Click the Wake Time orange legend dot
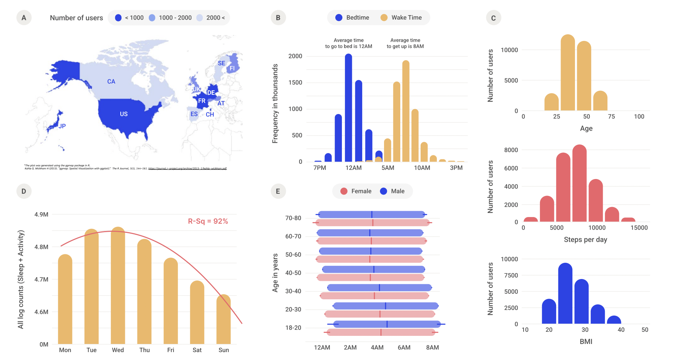675x358 pixels. coord(384,18)
